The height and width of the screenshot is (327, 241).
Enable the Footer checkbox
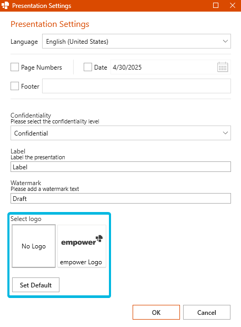pyautogui.click(x=15, y=86)
